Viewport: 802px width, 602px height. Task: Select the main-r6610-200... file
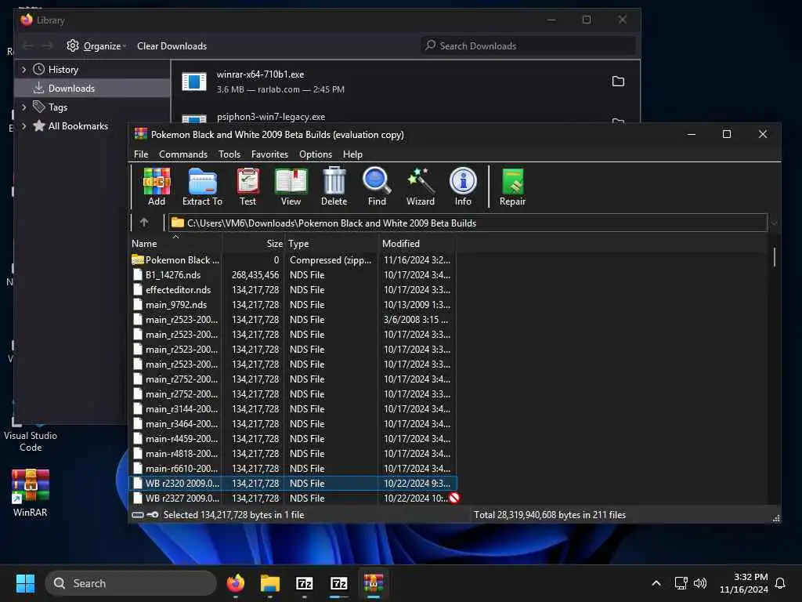(293, 469)
